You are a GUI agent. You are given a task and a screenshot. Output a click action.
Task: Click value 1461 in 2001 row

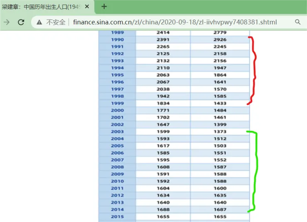click(x=220, y=118)
